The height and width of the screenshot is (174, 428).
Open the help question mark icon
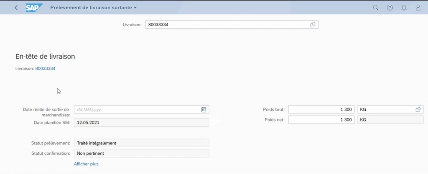click(x=390, y=8)
